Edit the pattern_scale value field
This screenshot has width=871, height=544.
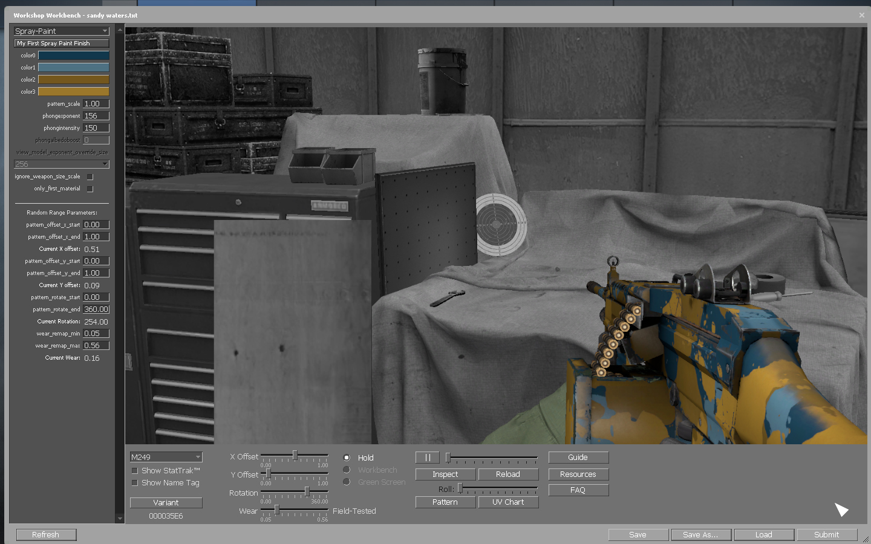pyautogui.click(x=96, y=104)
